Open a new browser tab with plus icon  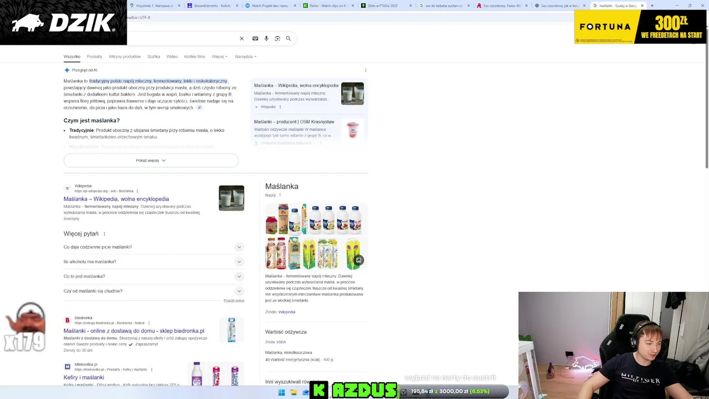(x=652, y=6)
